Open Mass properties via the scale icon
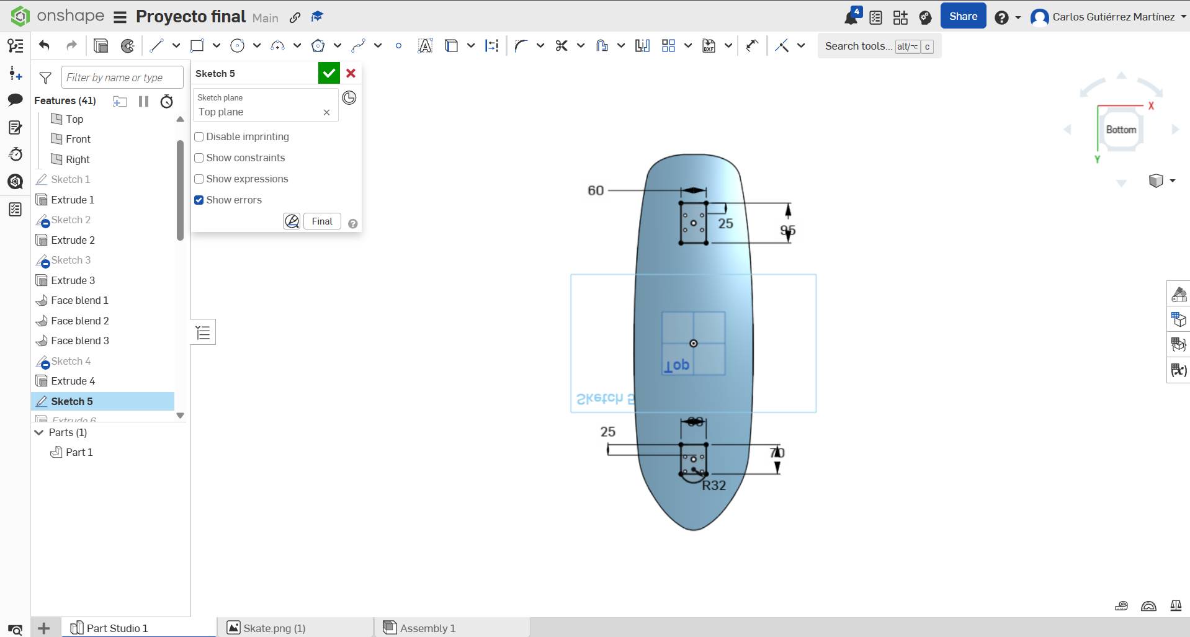Image resolution: width=1190 pixels, height=637 pixels. 1176,606
